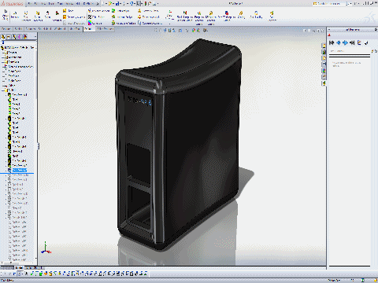The image size is (378, 283).
Task: Switch to the Model tab at the bottom
Action: coord(18,268)
